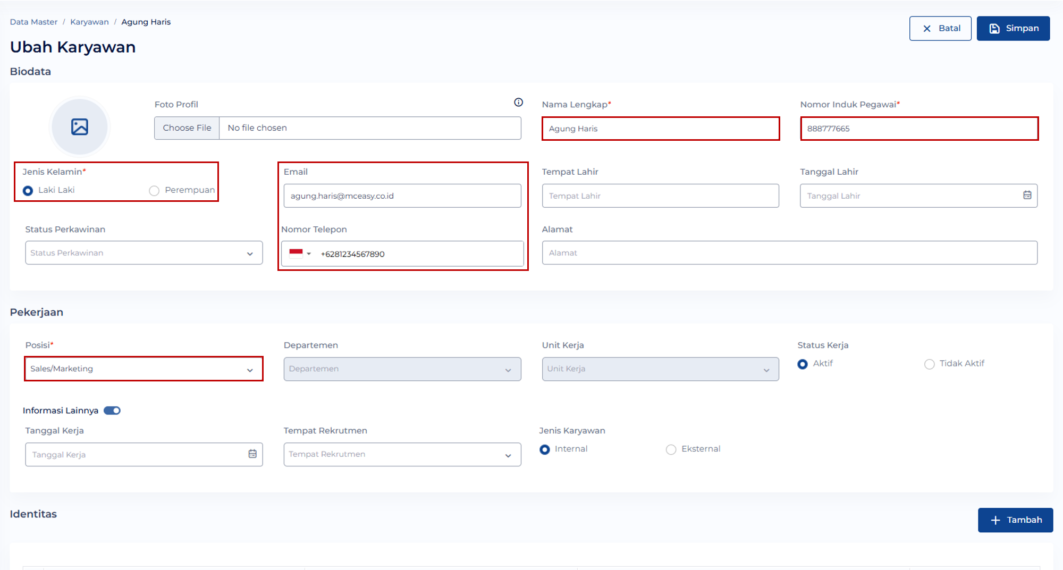Expand the Status Perkawinan dropdown
The height and width of the screenshot is (570, 1063).
(x=144, y=253)
